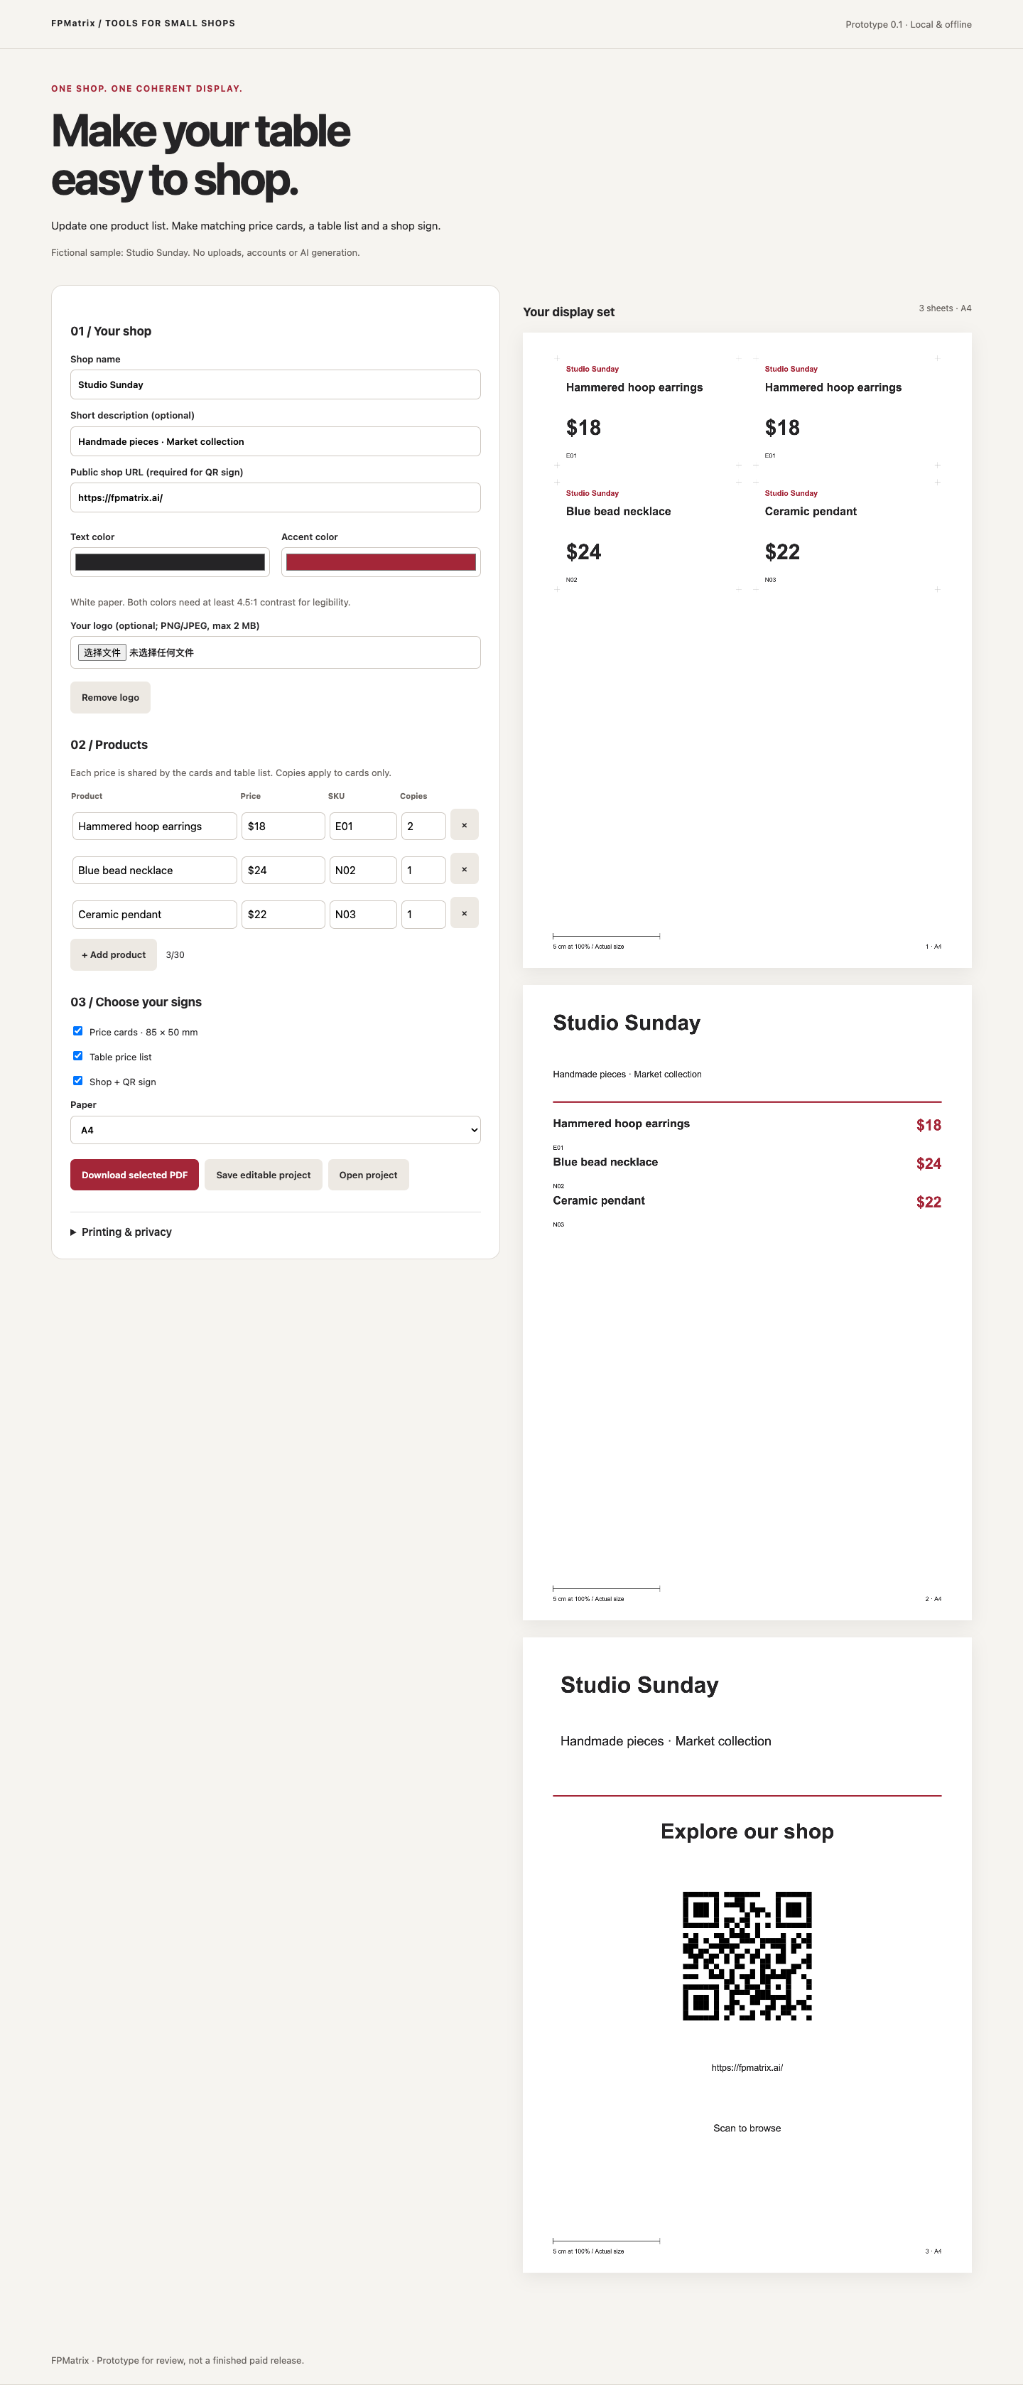Image resolution: width=1023 pixels, height=2385 pixels.
Task: Remove the Blue bead necklace row
Action: click(464, 869)
